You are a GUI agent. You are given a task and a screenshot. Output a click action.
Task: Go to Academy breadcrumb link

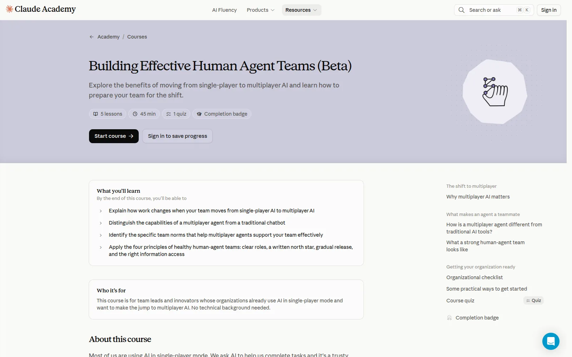pos(109,37)
